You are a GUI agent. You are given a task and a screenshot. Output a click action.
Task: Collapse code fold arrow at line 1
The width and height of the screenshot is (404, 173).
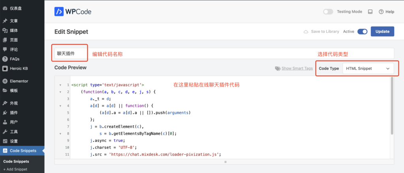[x=60, y=85]
